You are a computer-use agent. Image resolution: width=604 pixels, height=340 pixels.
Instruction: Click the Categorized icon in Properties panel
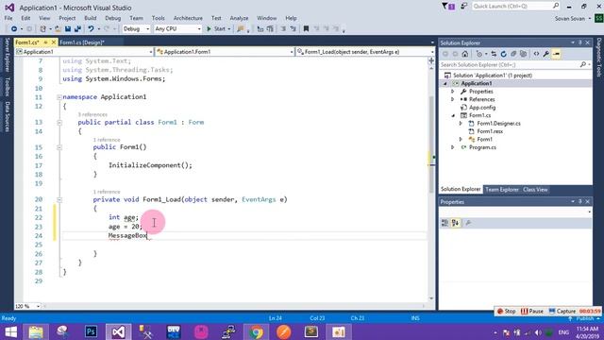click(x=445, y=223)
